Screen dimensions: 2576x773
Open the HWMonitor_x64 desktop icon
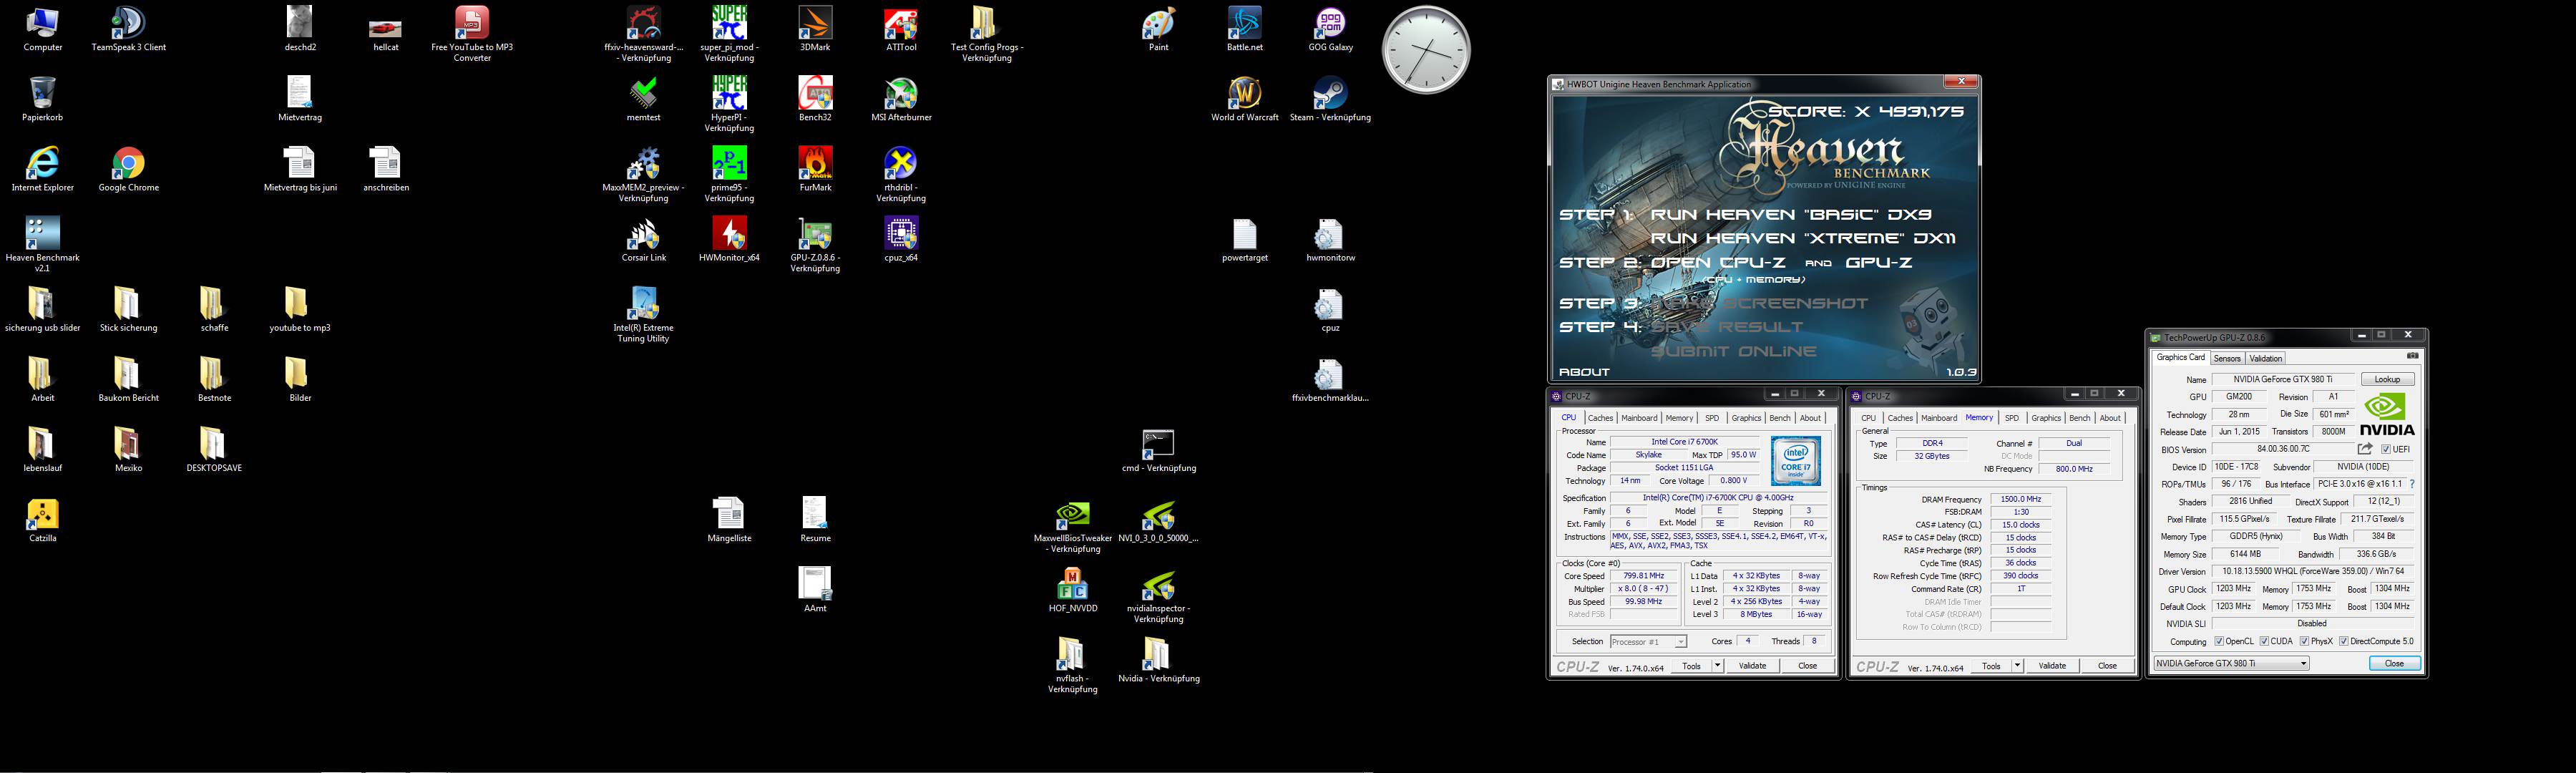(x=729, y=239)
